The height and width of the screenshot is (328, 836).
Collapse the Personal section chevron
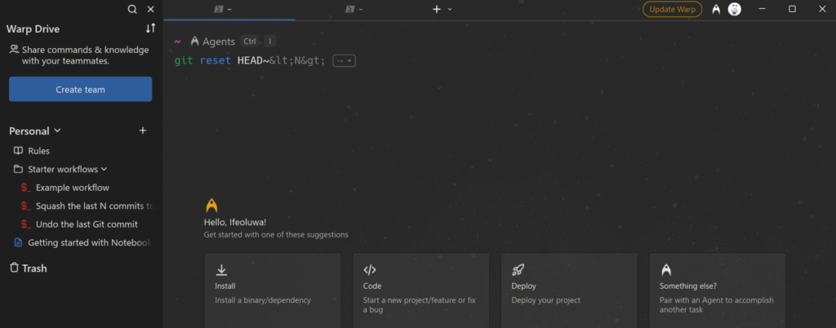pyautogui.click(x=58, y=131)
